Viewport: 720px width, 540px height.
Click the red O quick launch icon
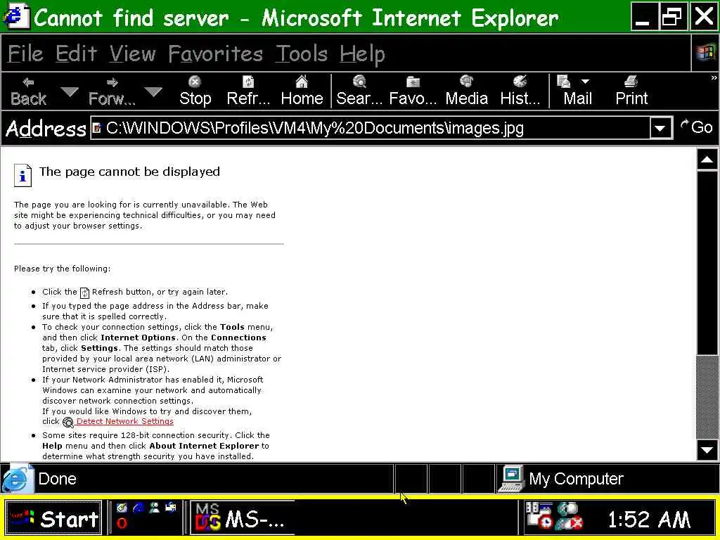click(122, 523)
